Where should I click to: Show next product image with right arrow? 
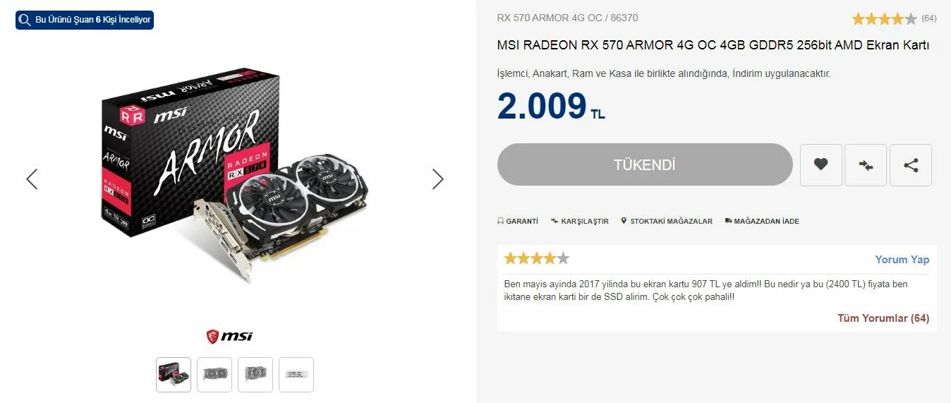coord(437,179)
